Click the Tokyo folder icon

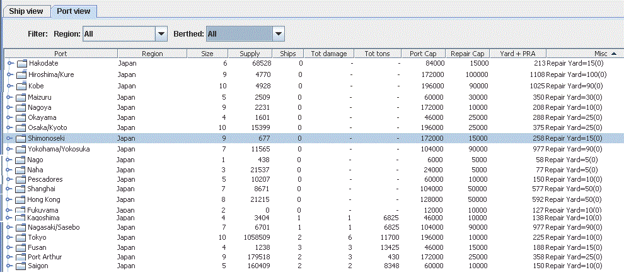click(21, 237)
